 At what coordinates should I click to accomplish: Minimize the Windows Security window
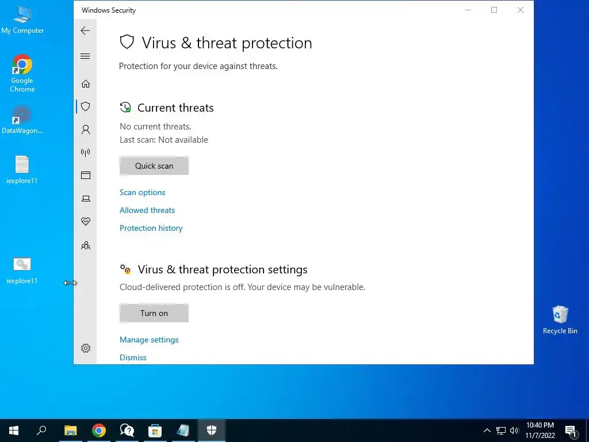coord(468,10)
